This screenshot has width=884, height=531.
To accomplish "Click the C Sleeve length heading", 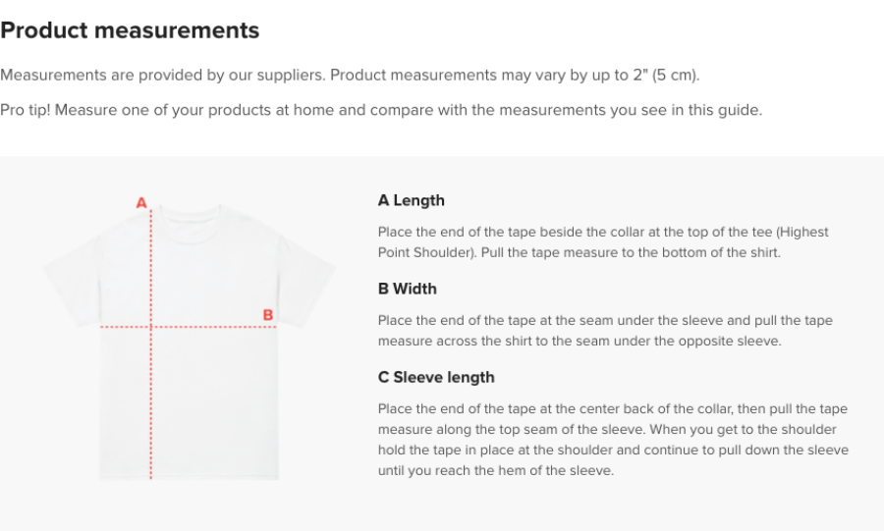I will [x=436, y=377].
